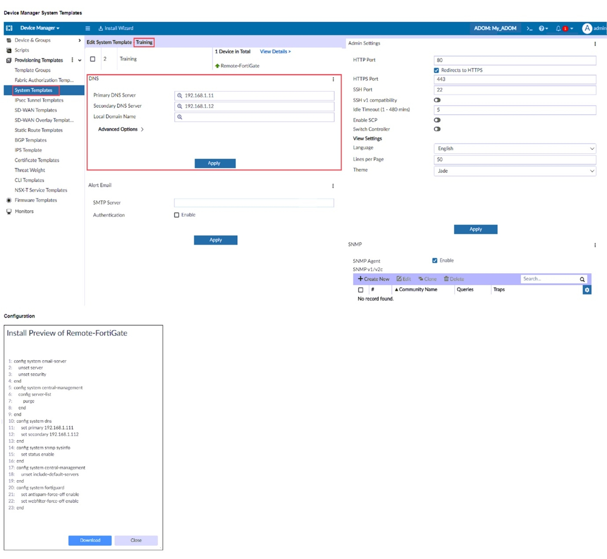Click HTTP Port input field
The width and height of the screenshot is (607, 559).
point(515,60)
